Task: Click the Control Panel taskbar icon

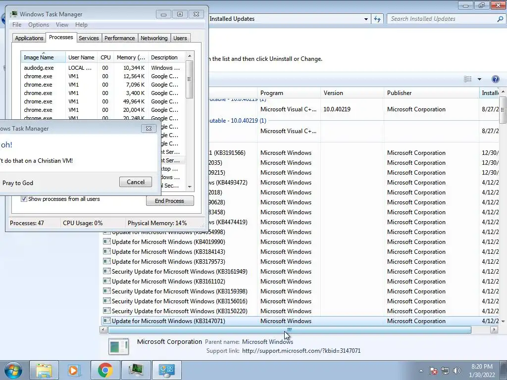Action: [x=166, y=370]
